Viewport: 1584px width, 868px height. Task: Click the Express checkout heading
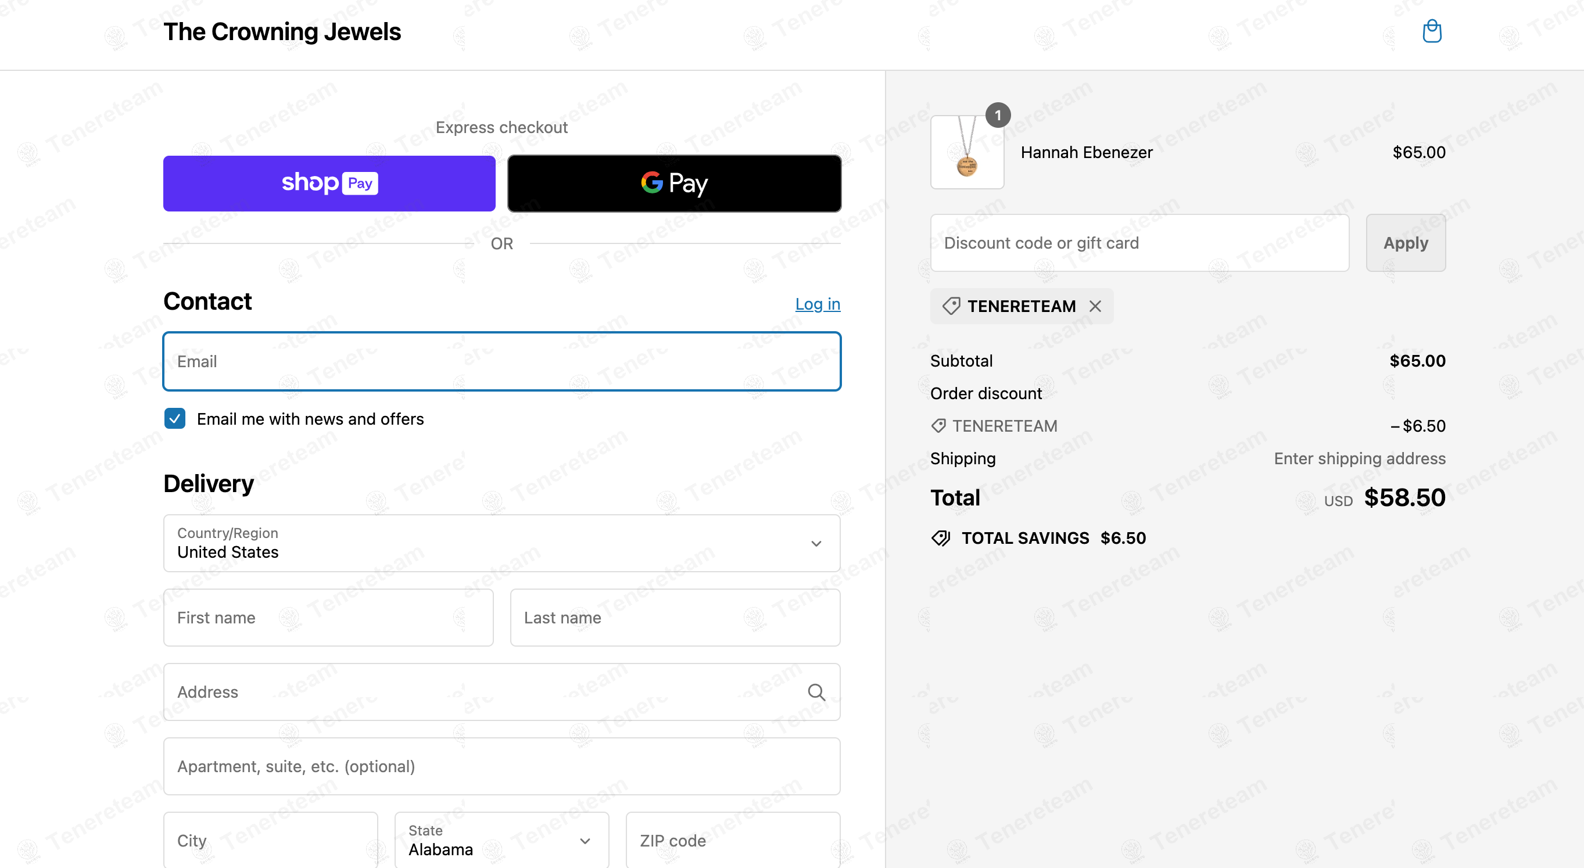[x=502, y=127]
